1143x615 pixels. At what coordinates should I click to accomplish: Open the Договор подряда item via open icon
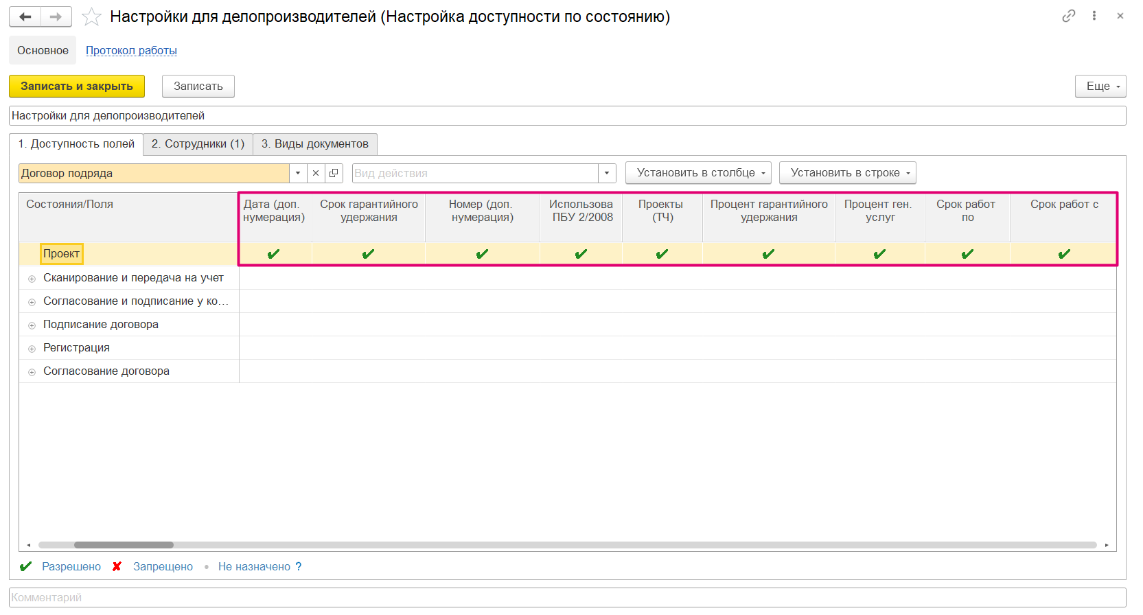point(334,173)
